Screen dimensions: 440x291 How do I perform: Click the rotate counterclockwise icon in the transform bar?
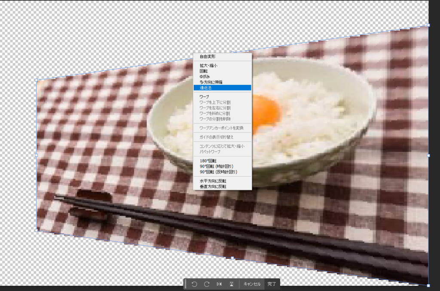(194, 284)
